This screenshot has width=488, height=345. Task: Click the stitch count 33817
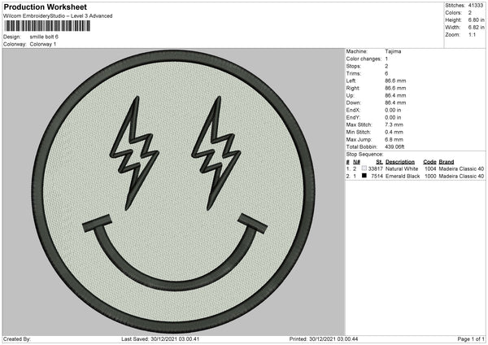(x=375, y=168)
